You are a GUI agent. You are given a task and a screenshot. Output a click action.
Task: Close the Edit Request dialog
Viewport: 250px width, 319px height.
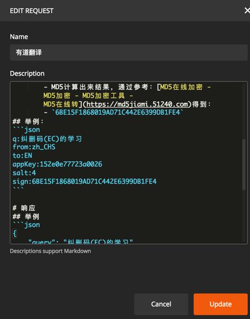[247, 10]
